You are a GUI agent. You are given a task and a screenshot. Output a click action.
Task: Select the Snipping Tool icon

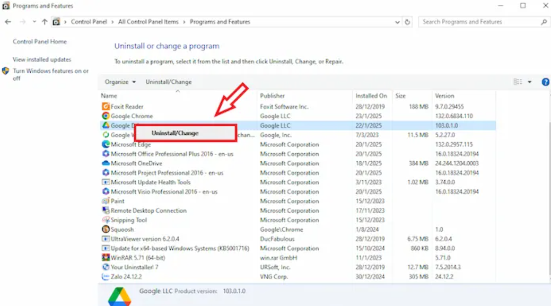[106, 220]
